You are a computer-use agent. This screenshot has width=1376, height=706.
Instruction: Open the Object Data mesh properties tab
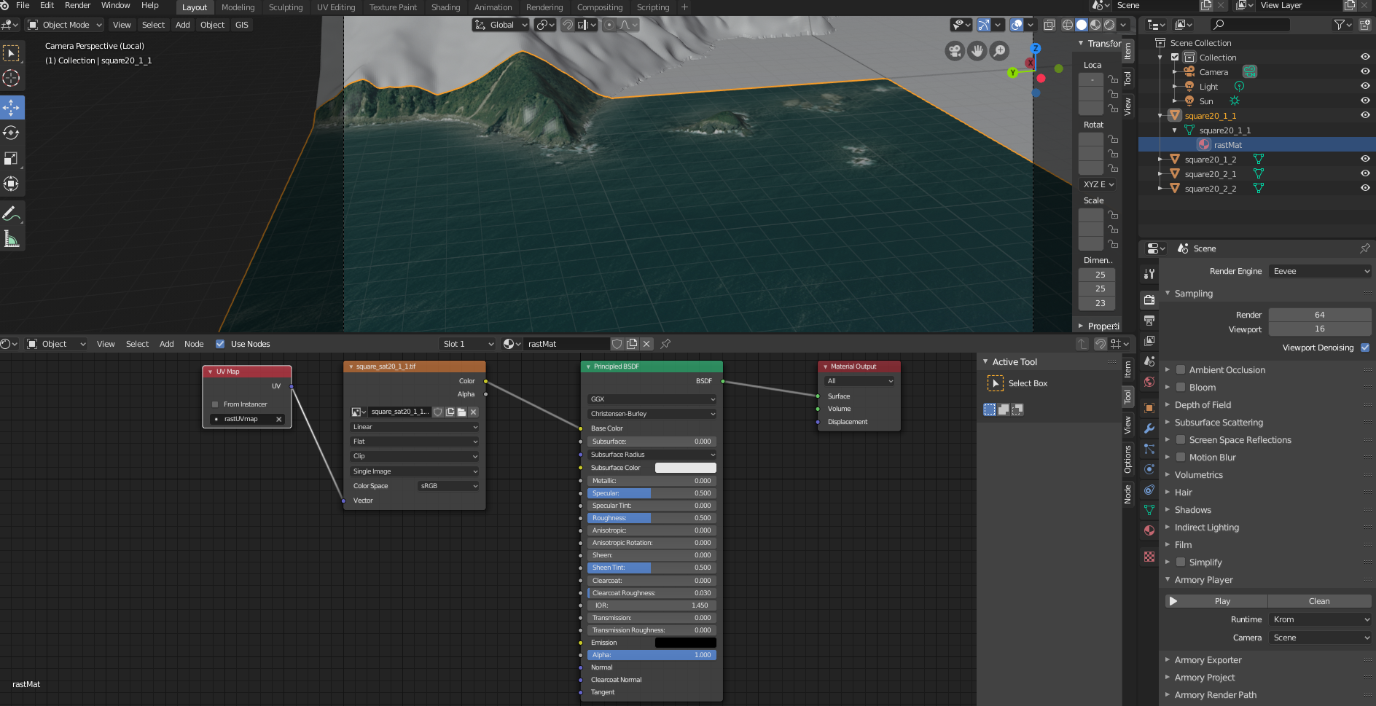[x=1149, y=510]
